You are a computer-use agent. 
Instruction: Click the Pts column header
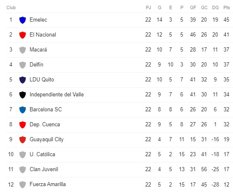coord(226,7)
